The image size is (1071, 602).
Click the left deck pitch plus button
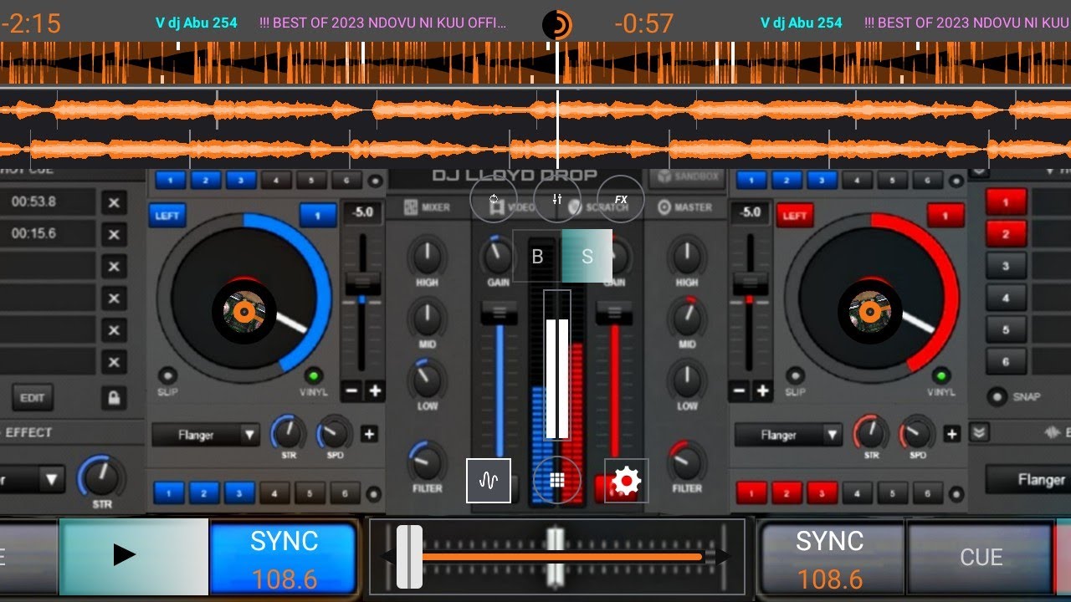tap(374, 390)
